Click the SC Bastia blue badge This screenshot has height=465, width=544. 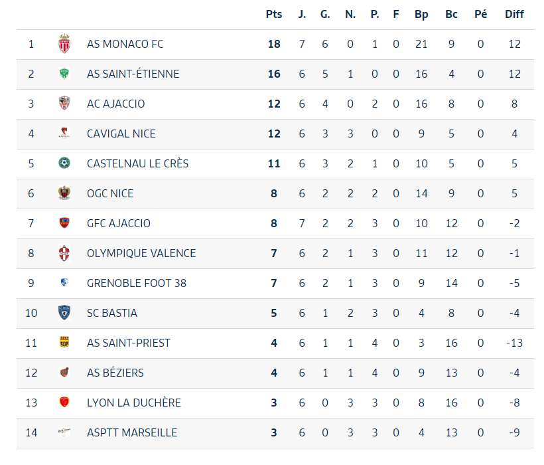[x=64, y=313]
